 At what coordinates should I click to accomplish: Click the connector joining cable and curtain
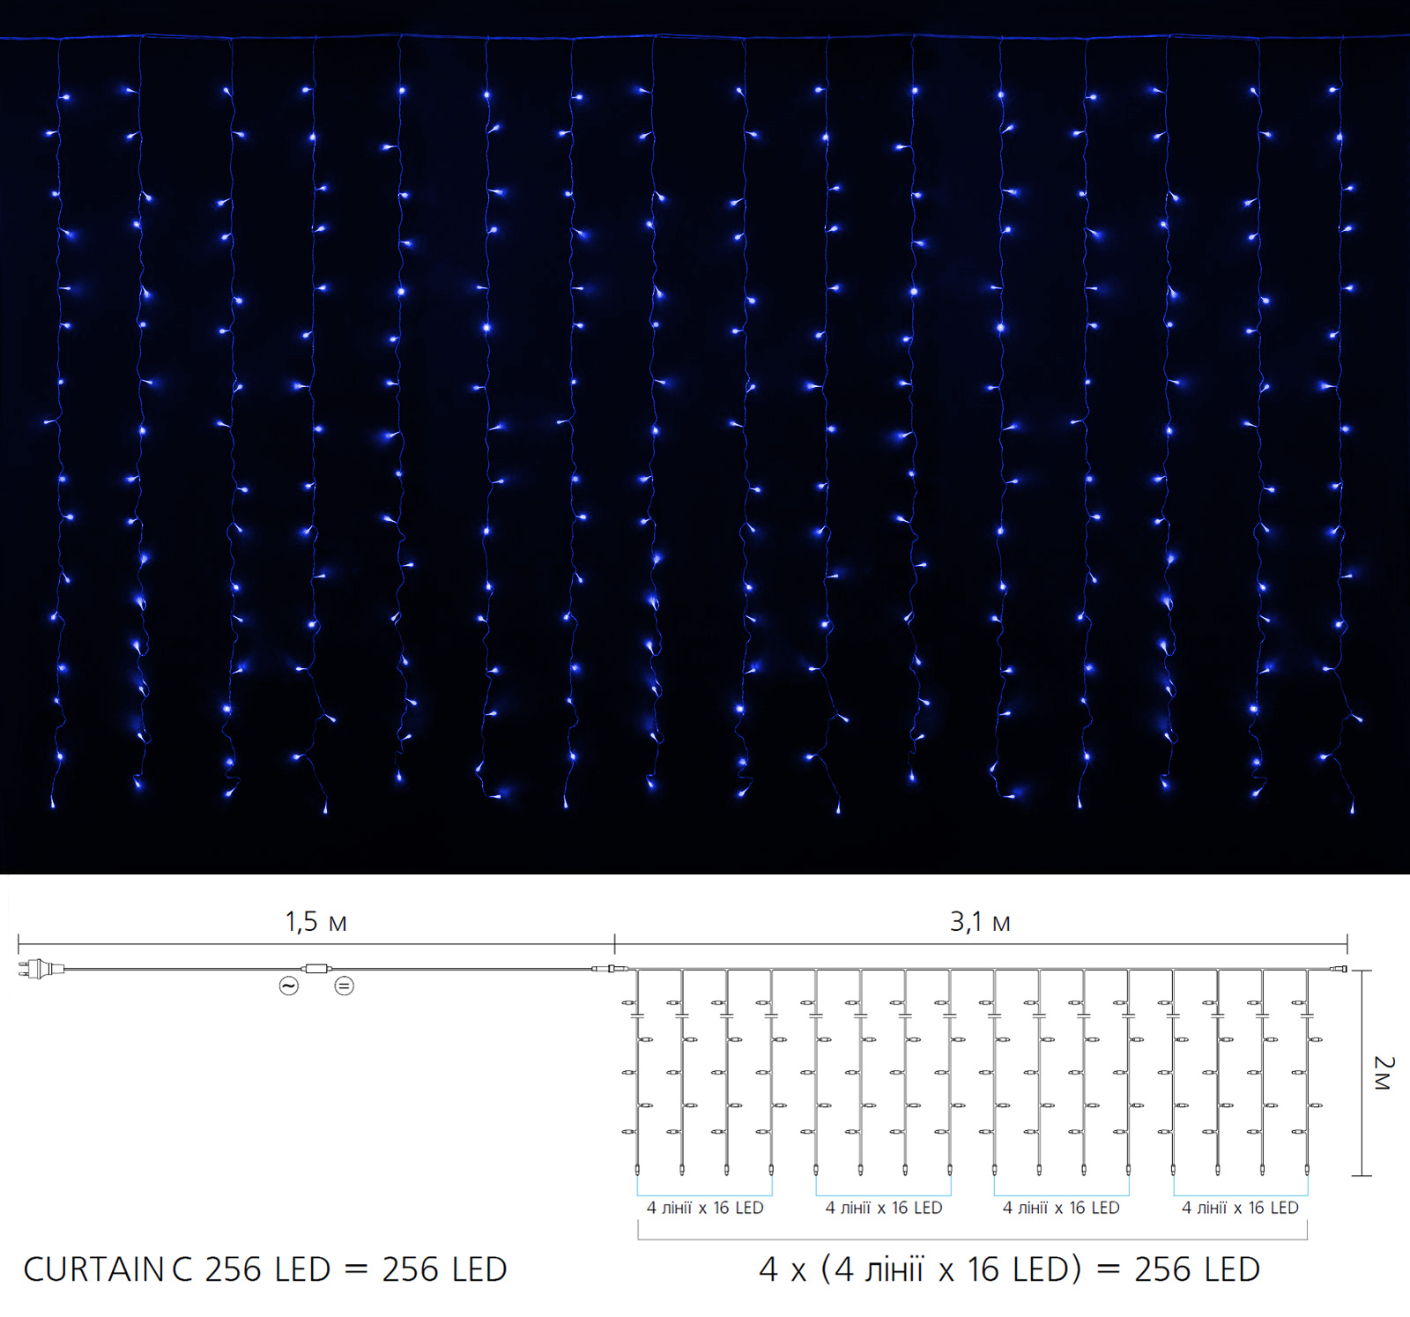(x=610, y=969)
